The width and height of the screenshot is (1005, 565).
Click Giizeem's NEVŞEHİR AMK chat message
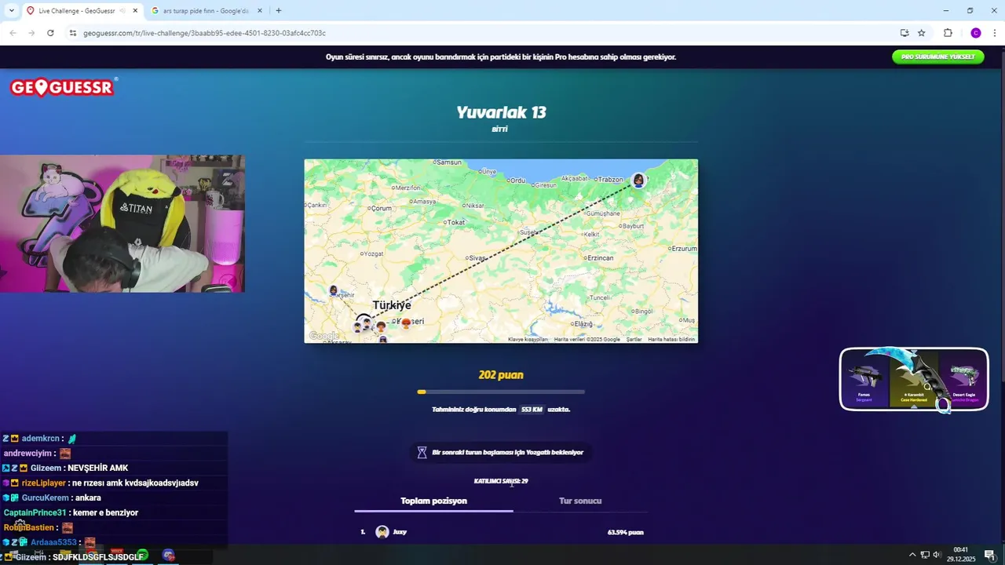pyautogui.click(x=66, y=468)
